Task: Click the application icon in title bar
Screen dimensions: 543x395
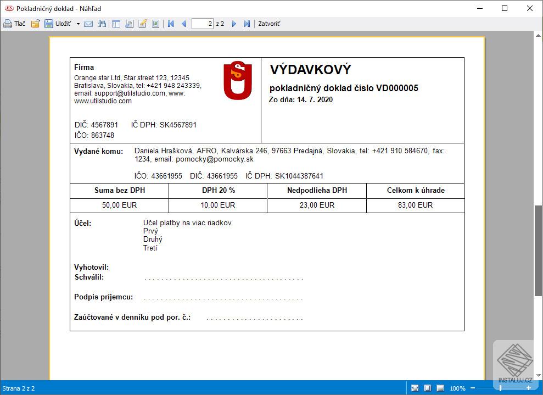Action: pyautogui.click(x=9, y=8)
